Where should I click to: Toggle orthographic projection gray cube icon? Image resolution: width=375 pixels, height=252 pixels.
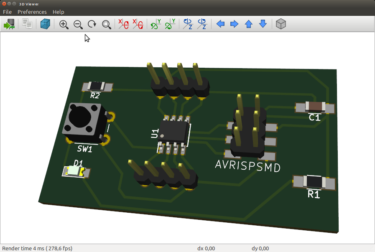tap(281, 24)
